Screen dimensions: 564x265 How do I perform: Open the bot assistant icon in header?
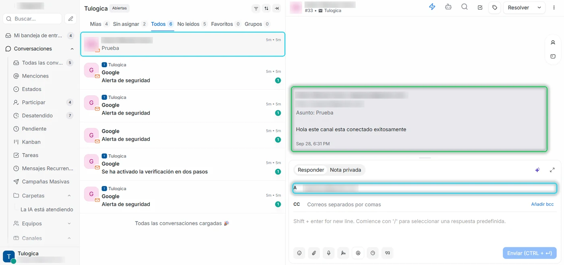point(448,7)
